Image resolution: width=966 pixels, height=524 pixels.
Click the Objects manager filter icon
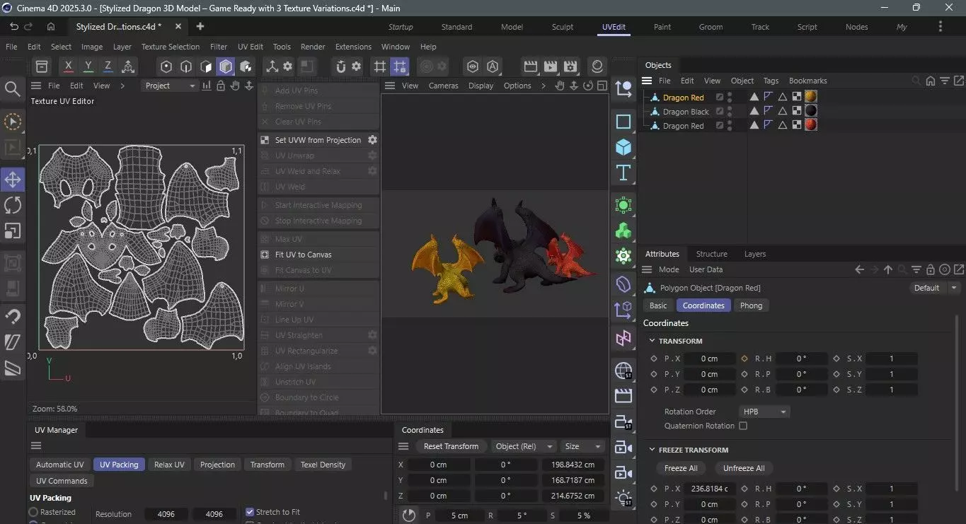(x=945, y=81)
